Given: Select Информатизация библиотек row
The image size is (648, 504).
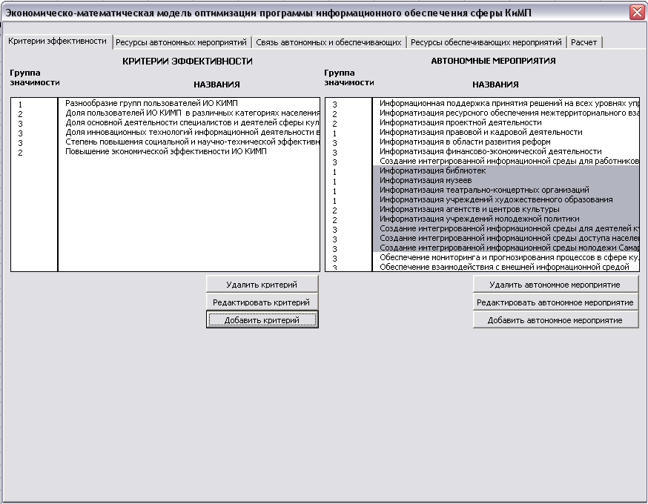Looking at the screenshot, I should tap(506, 170).
